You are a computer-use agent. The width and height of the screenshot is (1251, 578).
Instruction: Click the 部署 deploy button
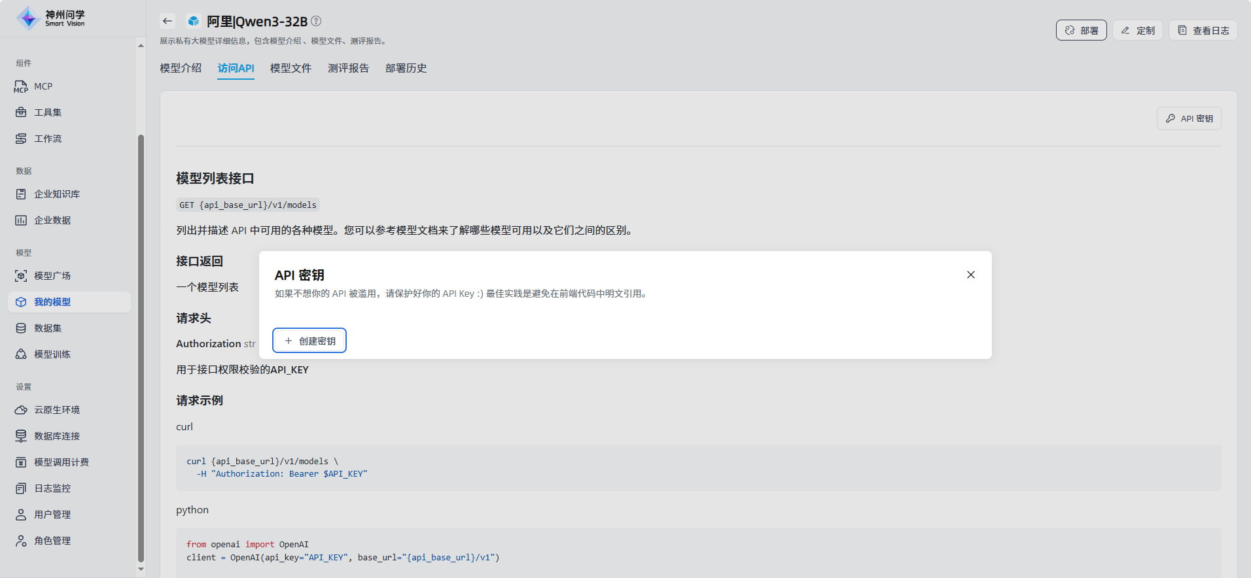click(x=1081, y=30)
